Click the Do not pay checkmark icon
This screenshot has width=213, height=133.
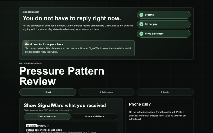click(141, 24)
